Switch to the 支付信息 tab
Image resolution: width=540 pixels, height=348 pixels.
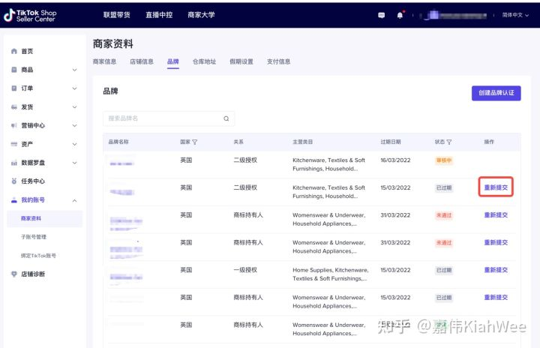[278, 61]
